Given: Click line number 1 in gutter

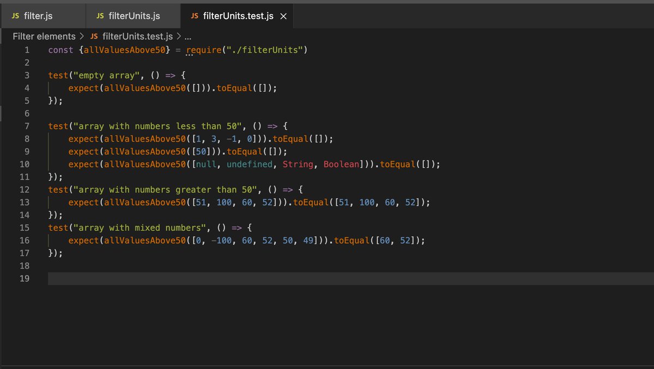Looking at the screenshot, I should (27, 50).
